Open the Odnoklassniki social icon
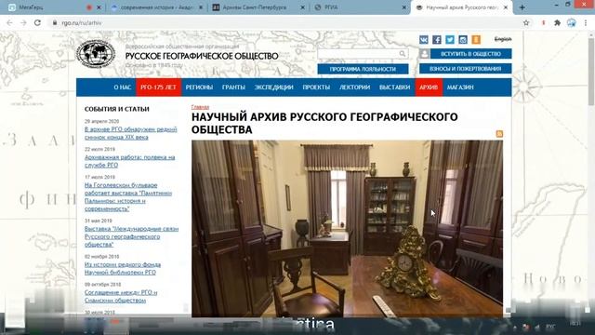Image resolution: width=595 pixels, height=335 pixels. (476, 39)
